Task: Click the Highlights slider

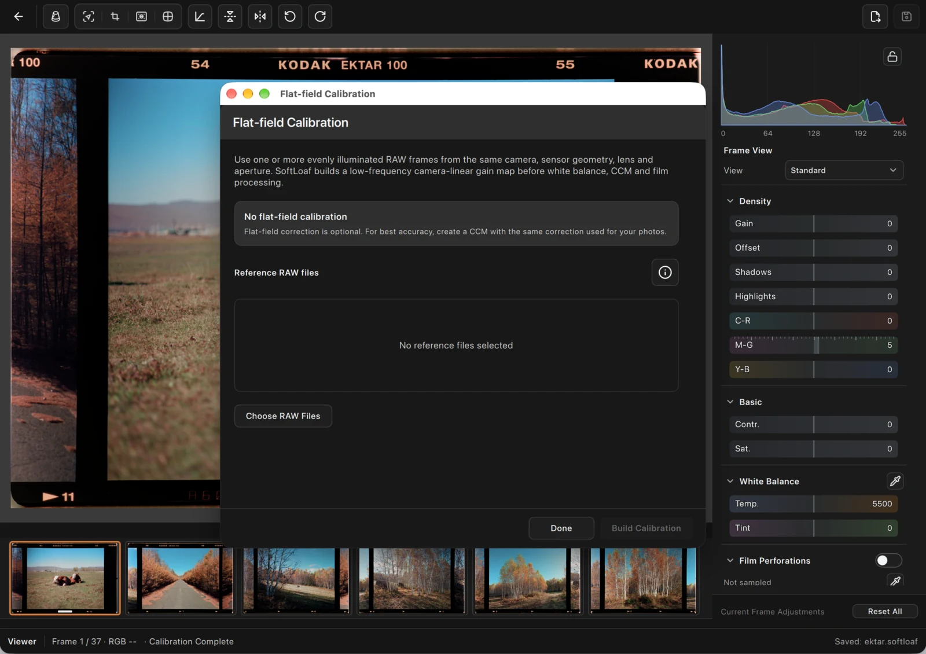Action: 813,296
